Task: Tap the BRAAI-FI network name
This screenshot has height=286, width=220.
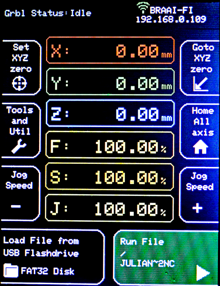Action: pos(171,11)
